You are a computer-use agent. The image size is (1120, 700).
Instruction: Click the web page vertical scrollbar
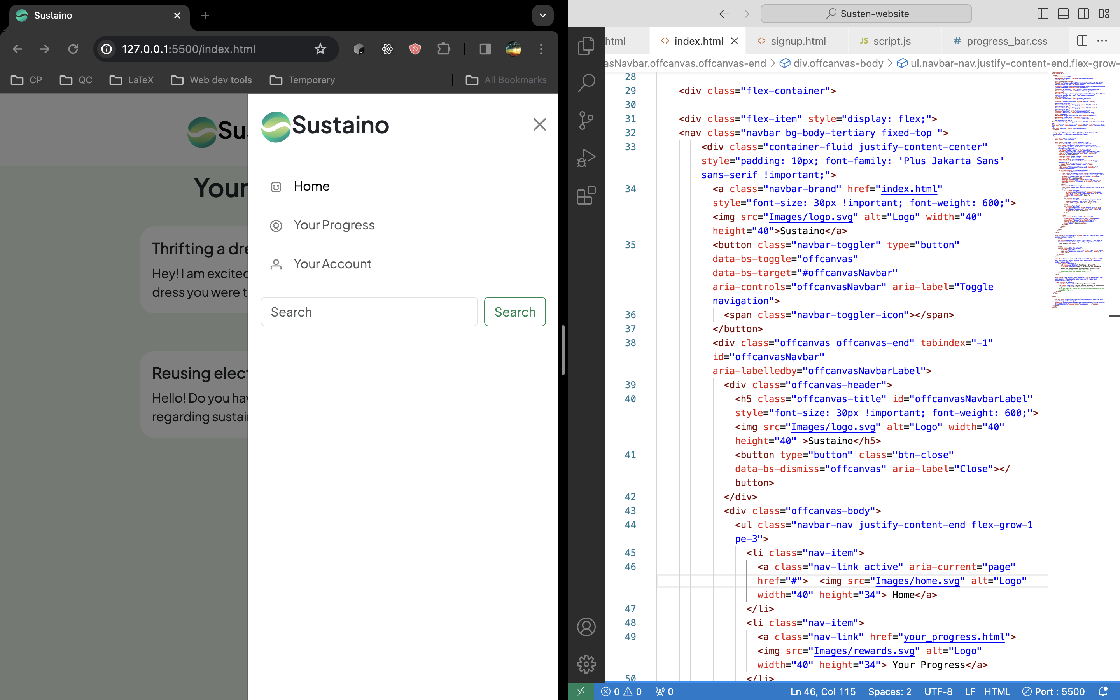pos(563,350)
